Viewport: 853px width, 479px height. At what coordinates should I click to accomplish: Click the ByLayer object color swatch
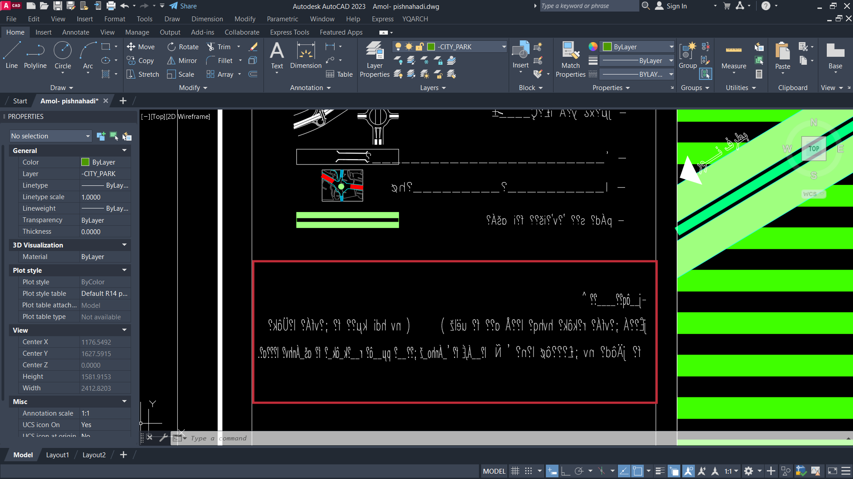point(607,47)
